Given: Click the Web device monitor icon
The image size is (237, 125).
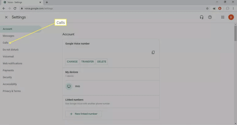Looking at the screenshot, I should pos(69,86).
